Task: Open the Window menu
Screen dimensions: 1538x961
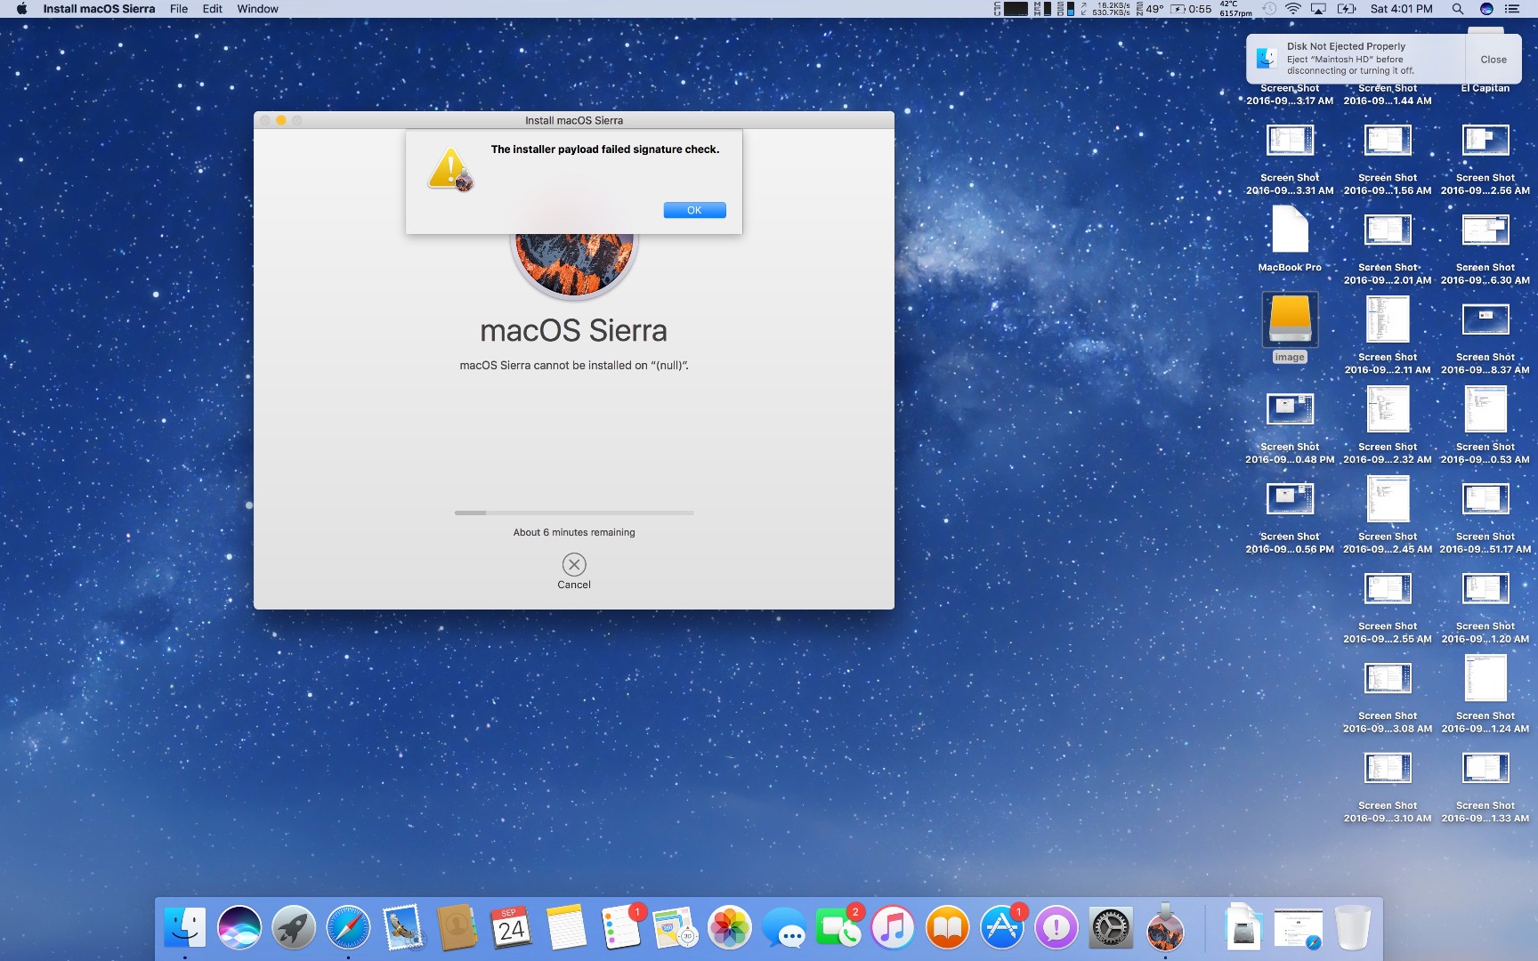Action: tap(258, 9)
